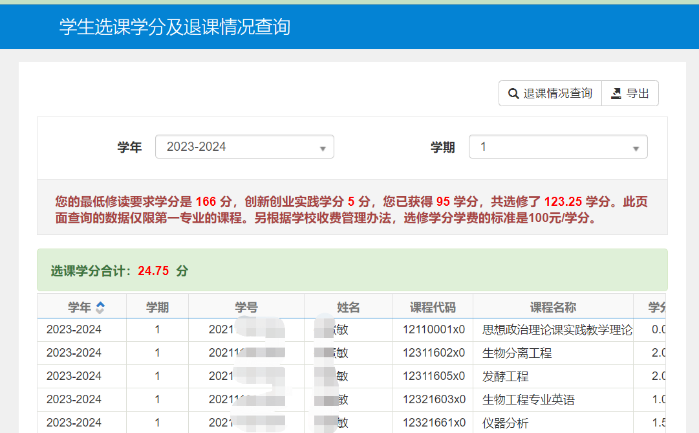Open the 学年 dropdown showing 2023-2024
This screenshot has width=699, height=433.
(244, 147)
